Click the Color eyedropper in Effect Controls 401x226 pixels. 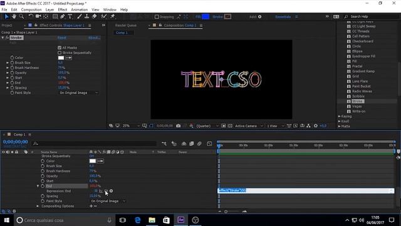pyautogui.click(x=69, y=58)
